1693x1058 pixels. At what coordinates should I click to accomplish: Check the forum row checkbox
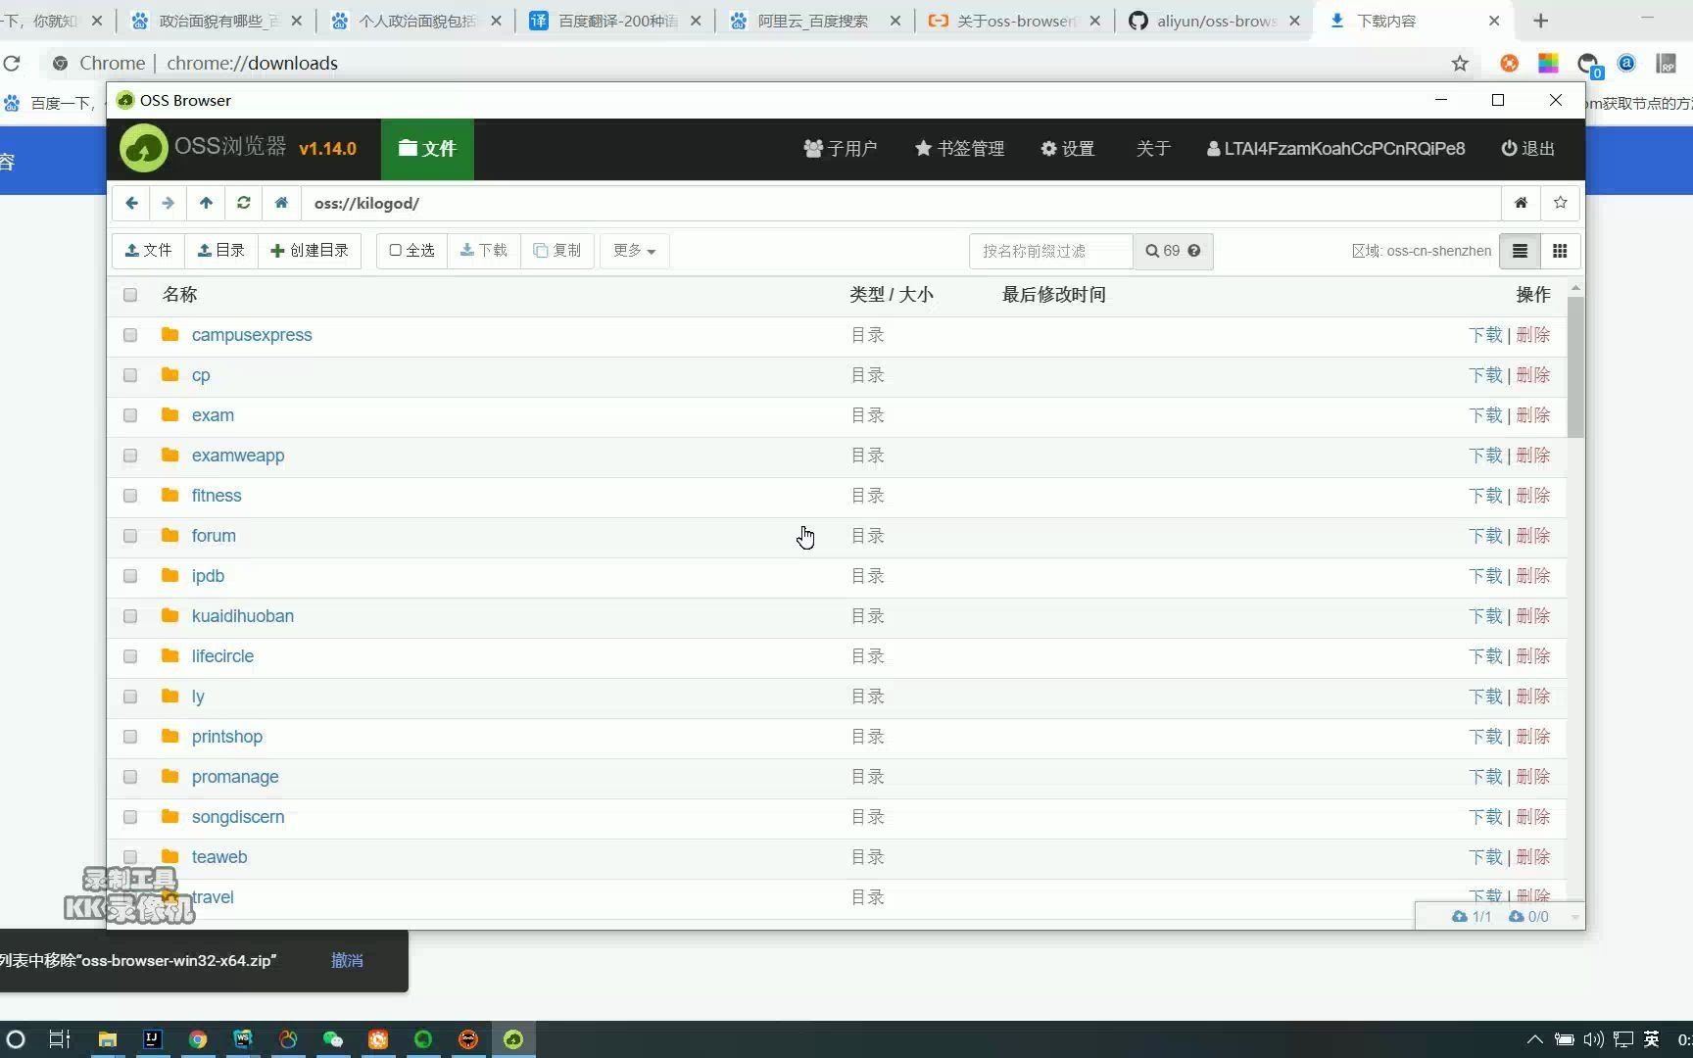[x=130, y=536]
